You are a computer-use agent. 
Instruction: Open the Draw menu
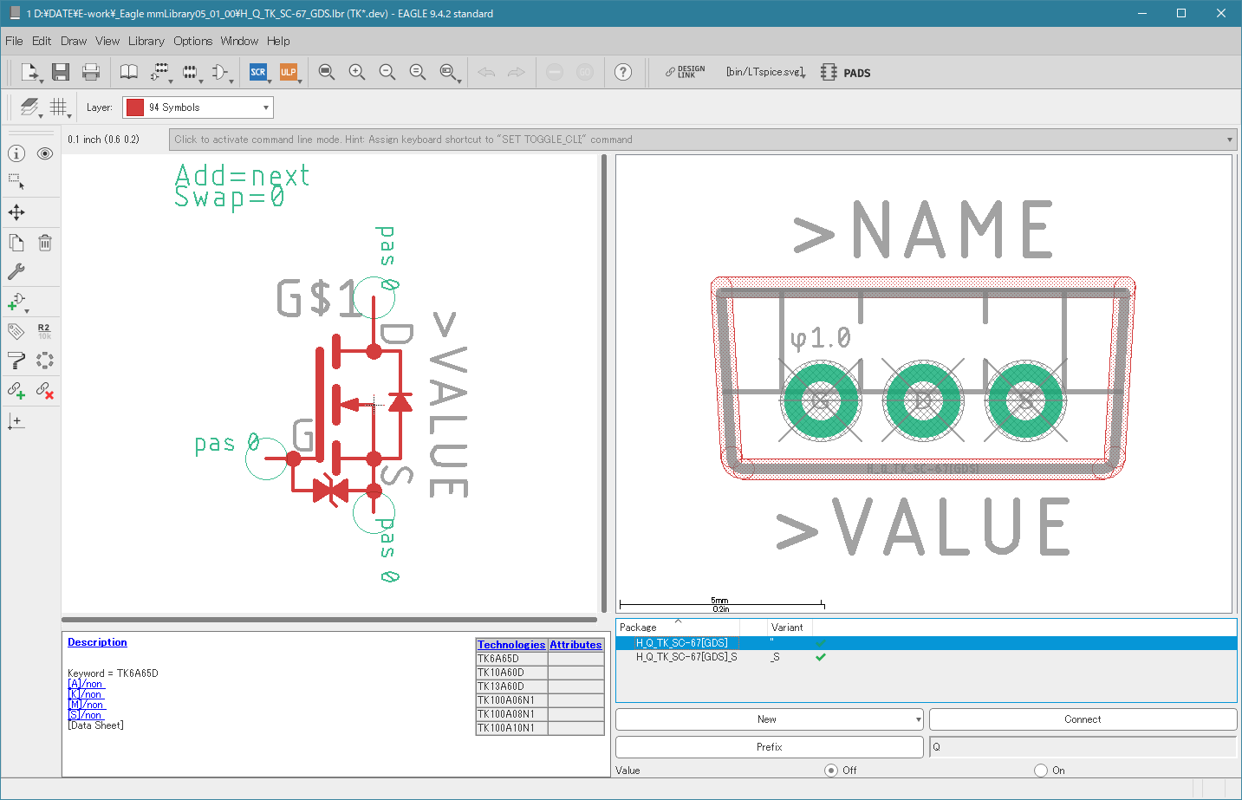click(x=74, y=41)
